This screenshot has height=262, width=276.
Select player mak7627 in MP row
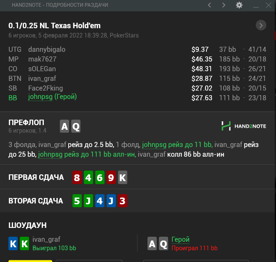point(42,59)
